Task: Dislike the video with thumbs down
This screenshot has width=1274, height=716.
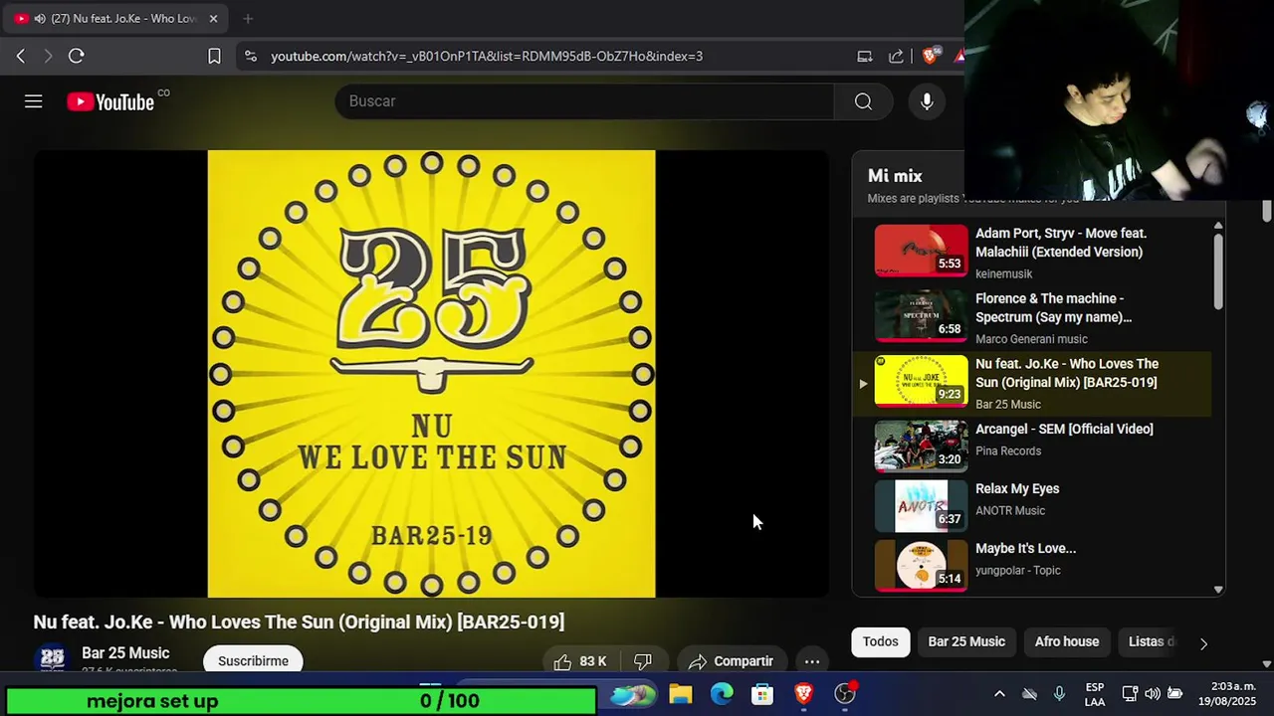Action: pos(643,661)
